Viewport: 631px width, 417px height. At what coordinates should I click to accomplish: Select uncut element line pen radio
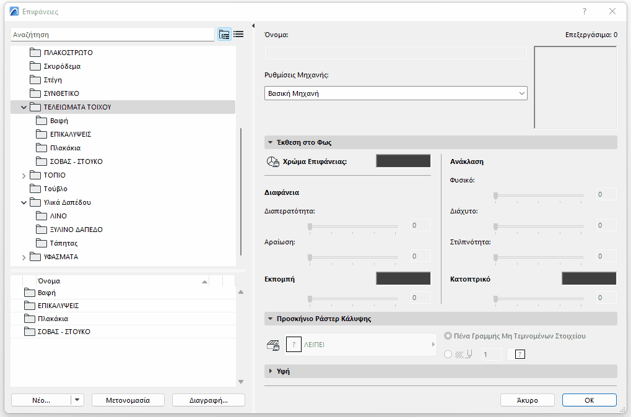[x=448, y=336]
